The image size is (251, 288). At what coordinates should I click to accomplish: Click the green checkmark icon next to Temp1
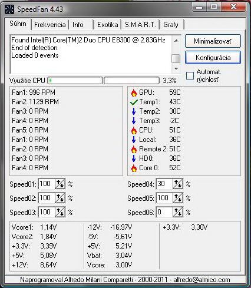click(134, 102)
